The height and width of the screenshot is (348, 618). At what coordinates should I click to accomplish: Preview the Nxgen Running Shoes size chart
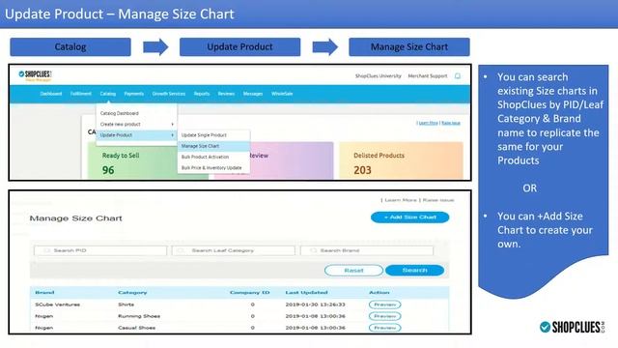[384, 316]
